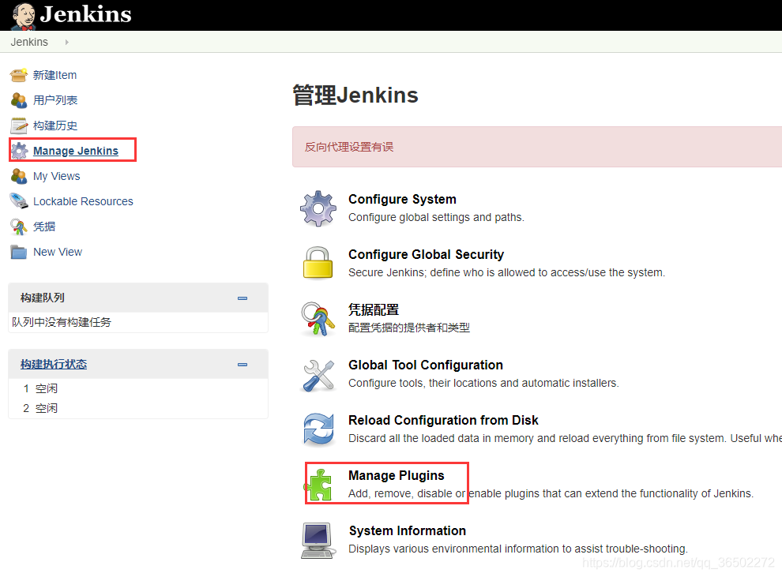The image size is (782, 577).
Task: Open the New View link
Action: [58, 252]
